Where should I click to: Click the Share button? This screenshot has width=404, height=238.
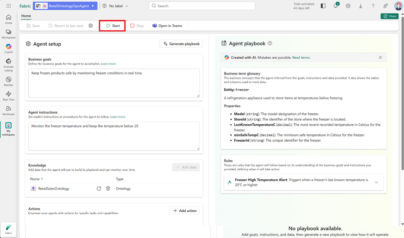(389, 16)
